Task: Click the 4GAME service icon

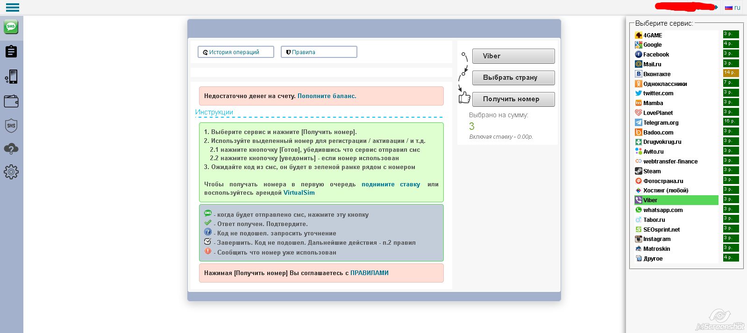Action: (x=638, y=35)
